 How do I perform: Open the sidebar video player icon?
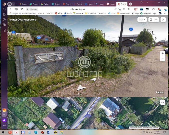(x=4, y=20)
